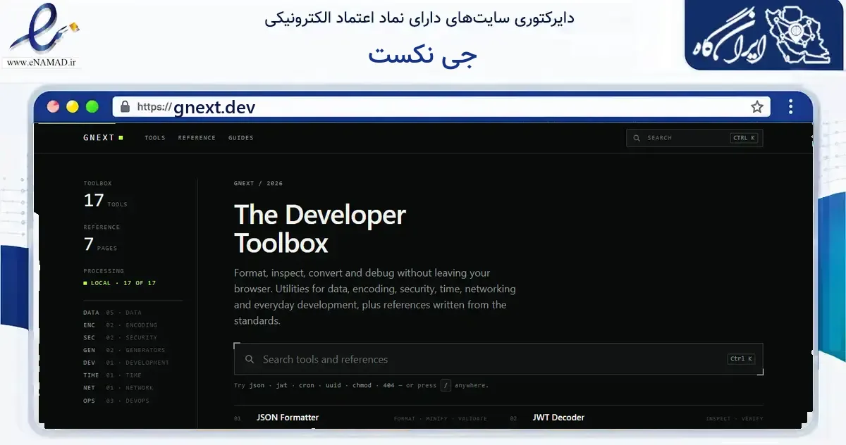Click the 17 TOOLS counter
Image resolution: width=846 pixels, height=445 pixels.
pyautogui.click(x=105, y=201)
